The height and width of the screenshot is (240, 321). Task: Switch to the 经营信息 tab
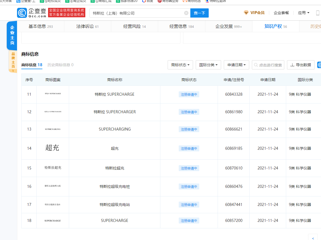coord(182,26)
